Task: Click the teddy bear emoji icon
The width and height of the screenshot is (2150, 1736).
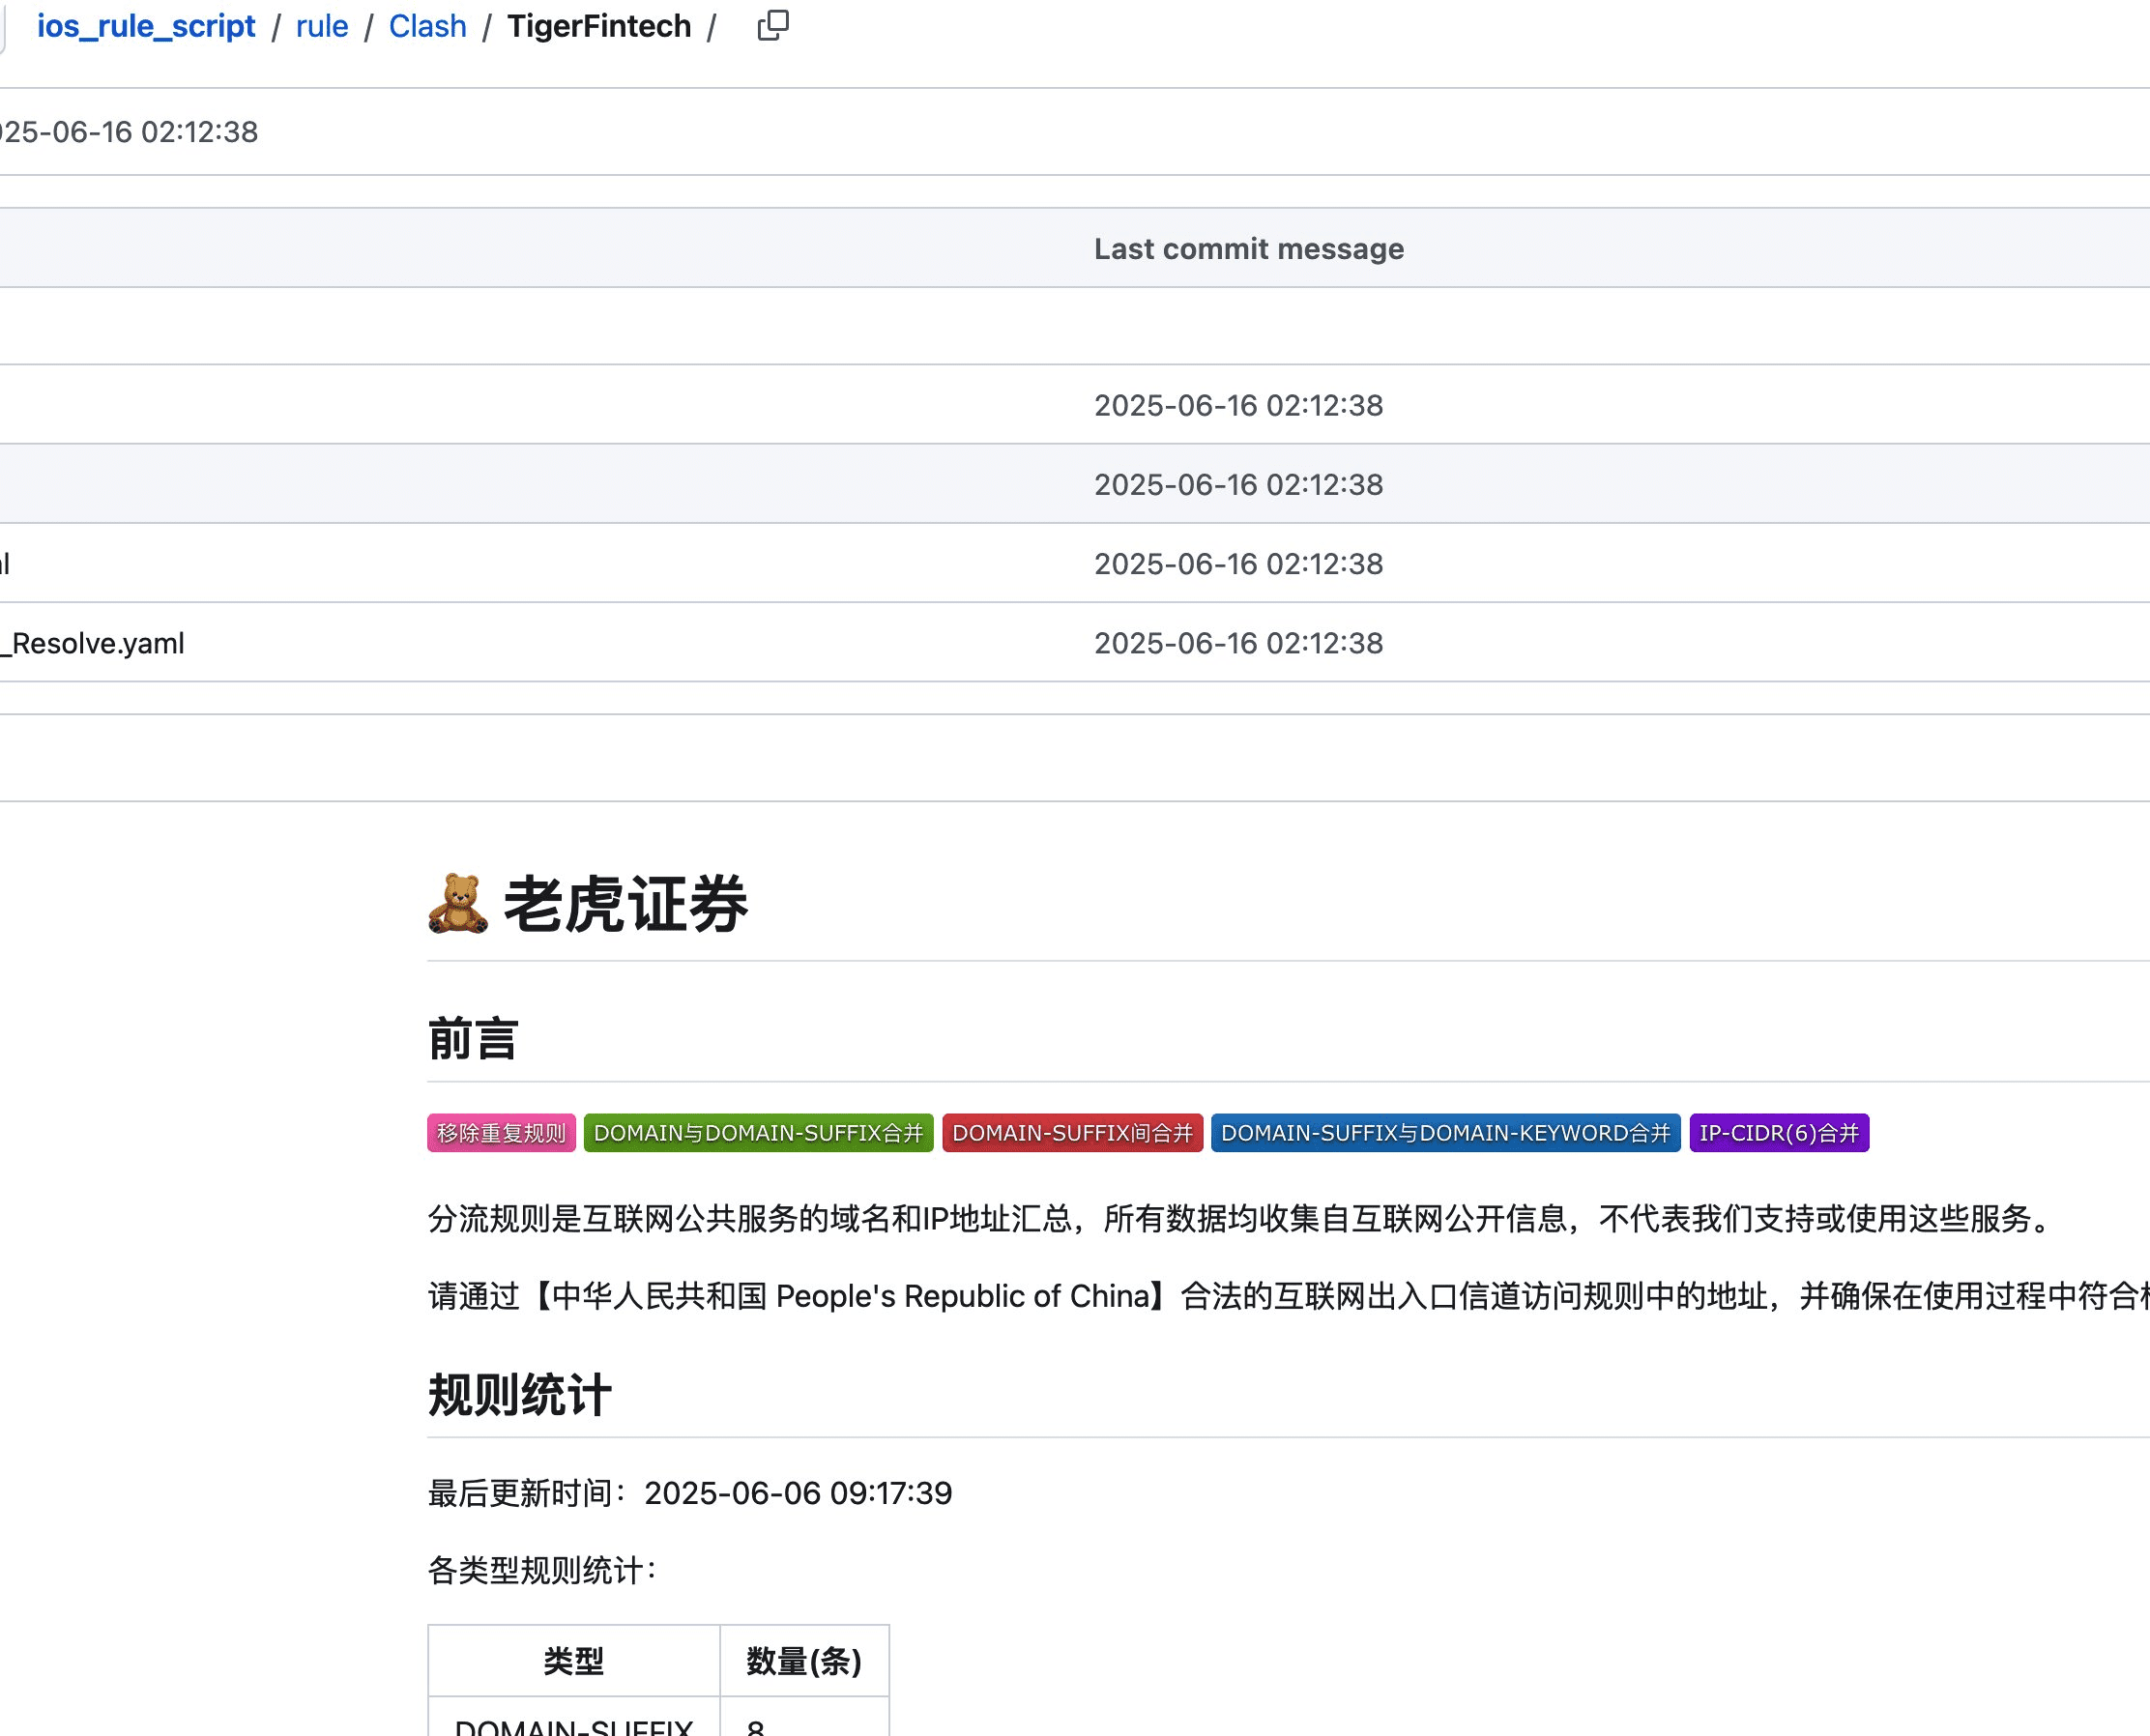Action: coord(459,904)
